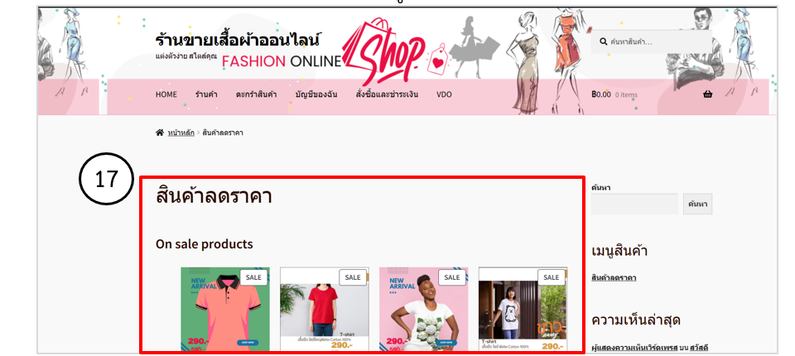Image resolution: width=795 pixels, height=356 pixels.
Task: Click SALE badge on rightmost product
Action: (x=552, y=277)
